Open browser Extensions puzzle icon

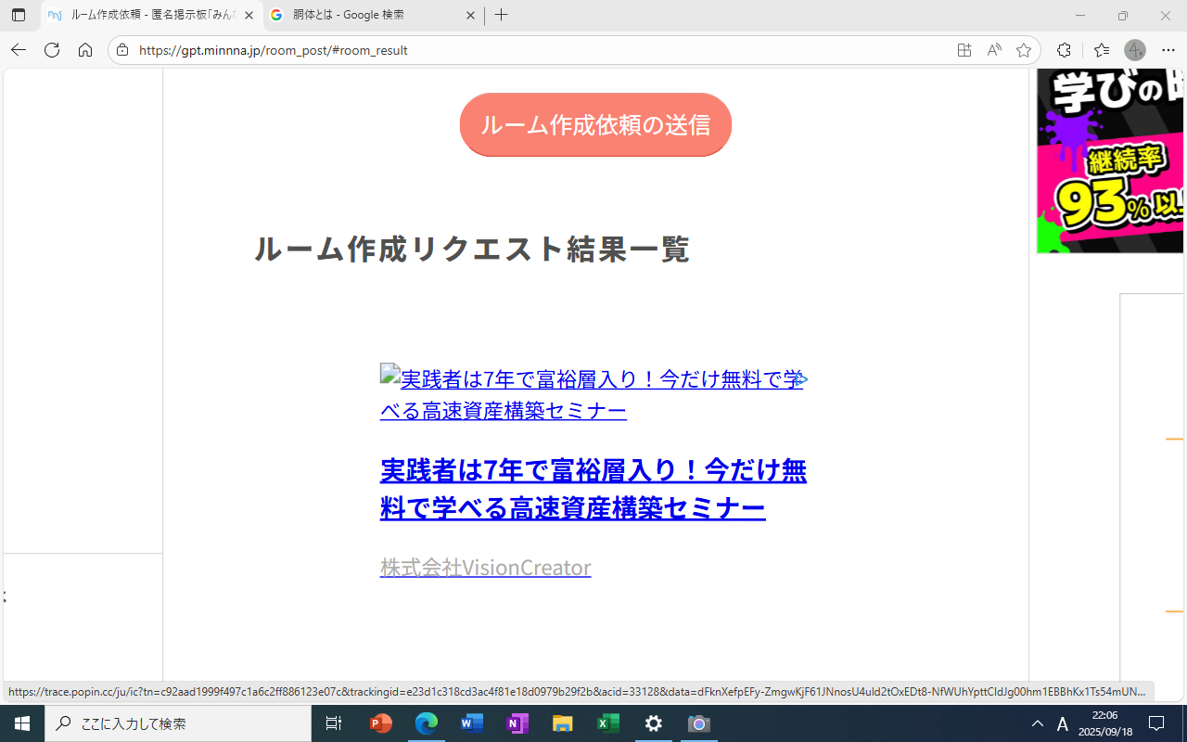pos(1064,50)
